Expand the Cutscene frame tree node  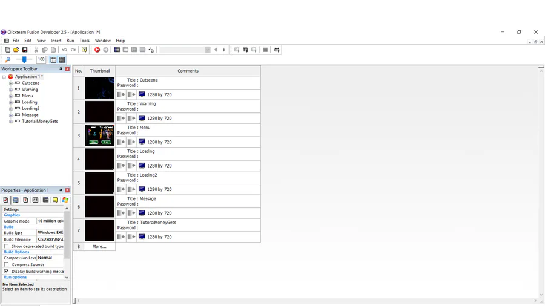11,83
